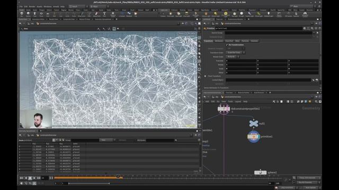This screenshot has width=339, height=190.
Task: Click the parameter search magnifier icon
Action: tap(312, 28)
